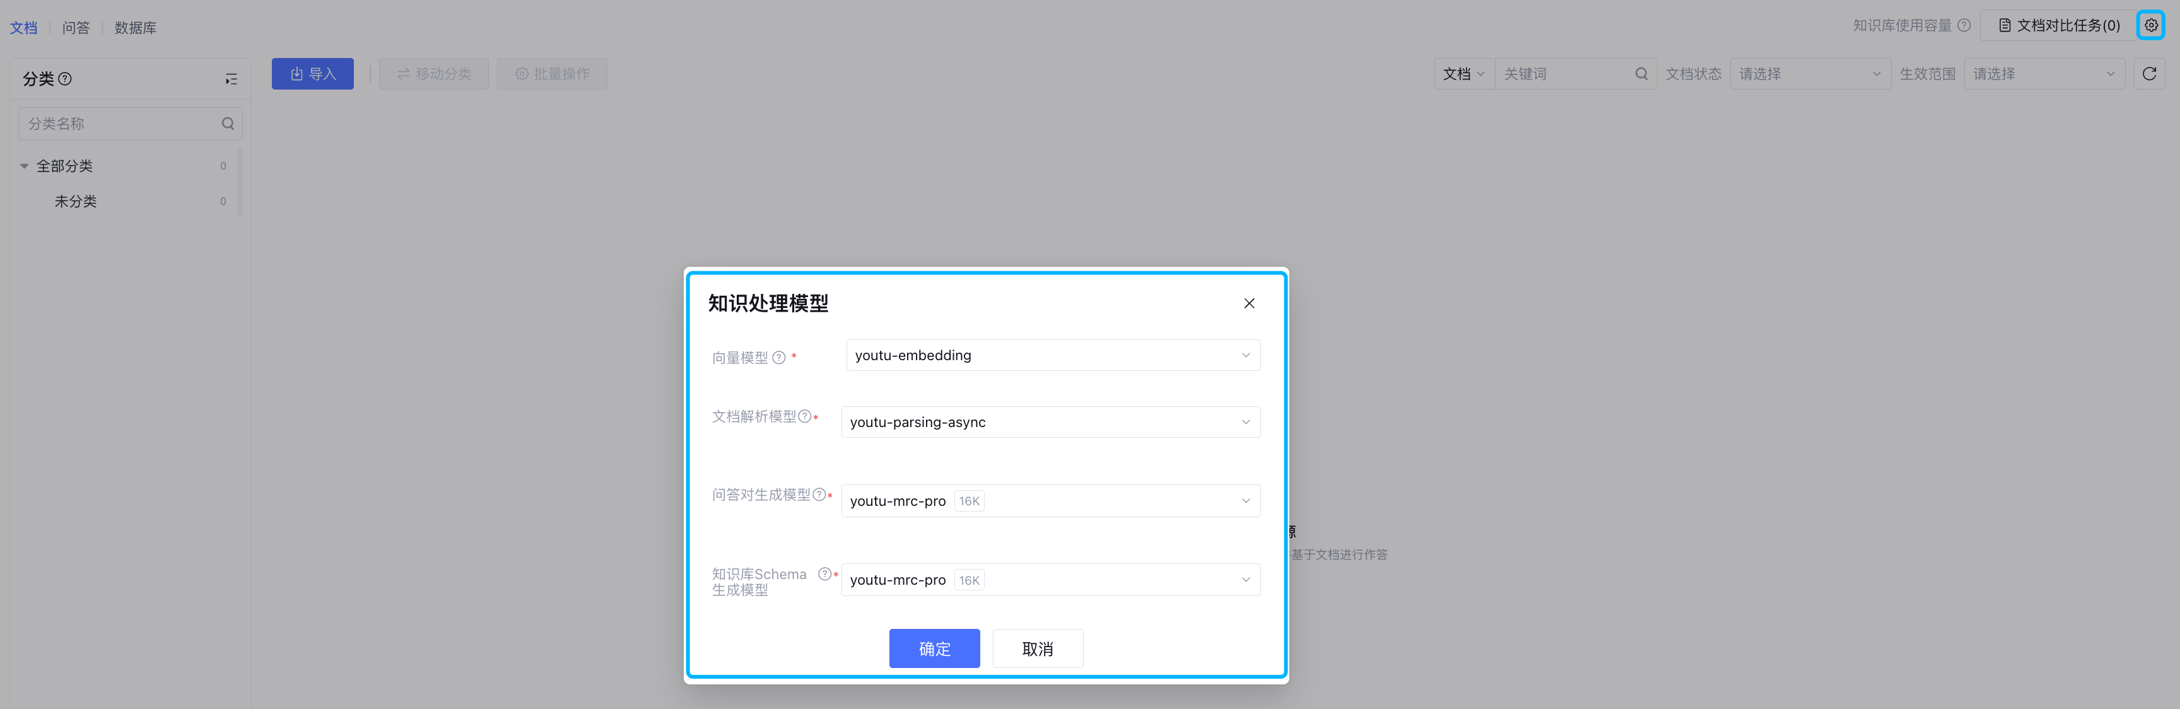Collapse the 全部分类 tree node

pos(25,166)
